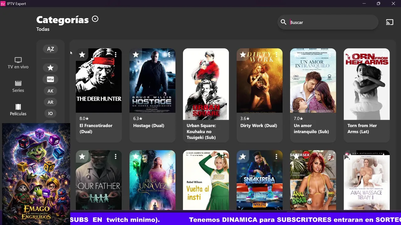Click the Emago overlay artwork
401x225 pixels.
36,173
